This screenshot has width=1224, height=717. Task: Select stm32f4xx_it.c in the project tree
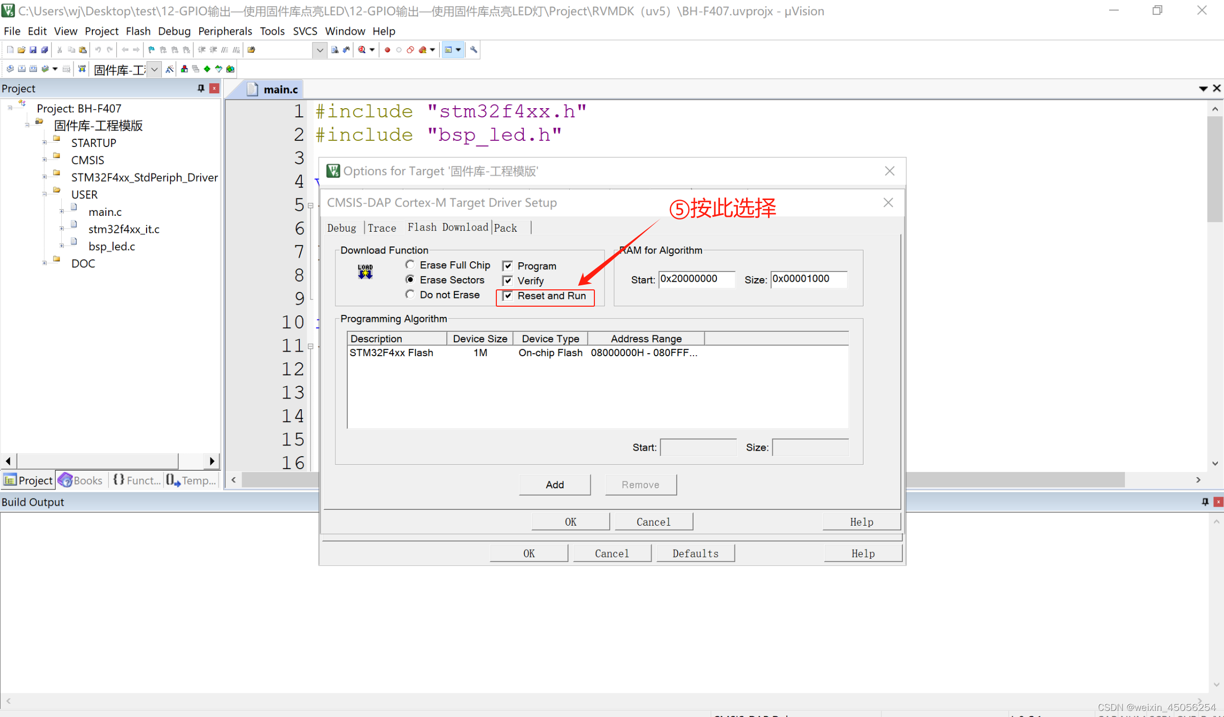[124, 229]
